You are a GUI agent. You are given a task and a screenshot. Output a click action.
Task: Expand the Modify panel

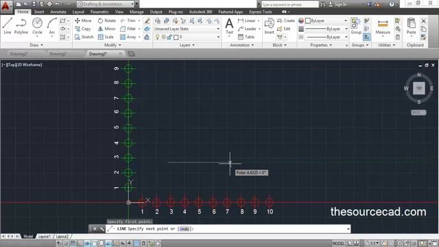tap(112, 45)
